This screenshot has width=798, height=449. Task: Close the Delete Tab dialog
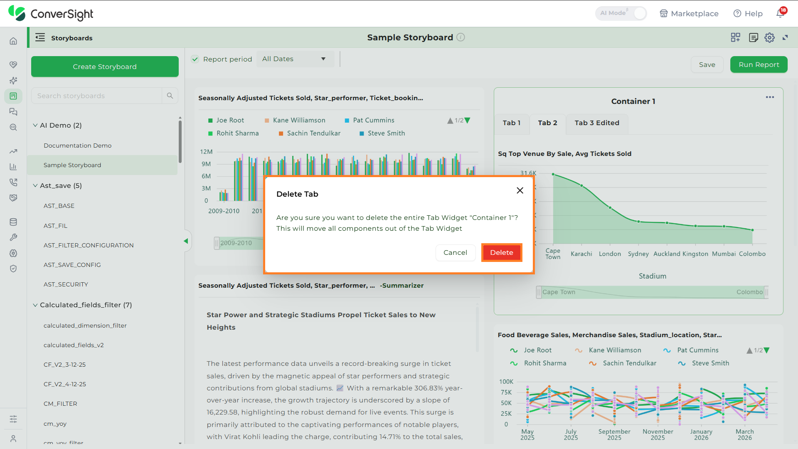point(520,190)
